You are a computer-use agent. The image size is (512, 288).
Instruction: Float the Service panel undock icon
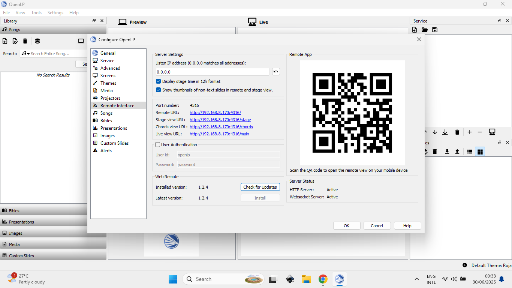tap(500, 21)
